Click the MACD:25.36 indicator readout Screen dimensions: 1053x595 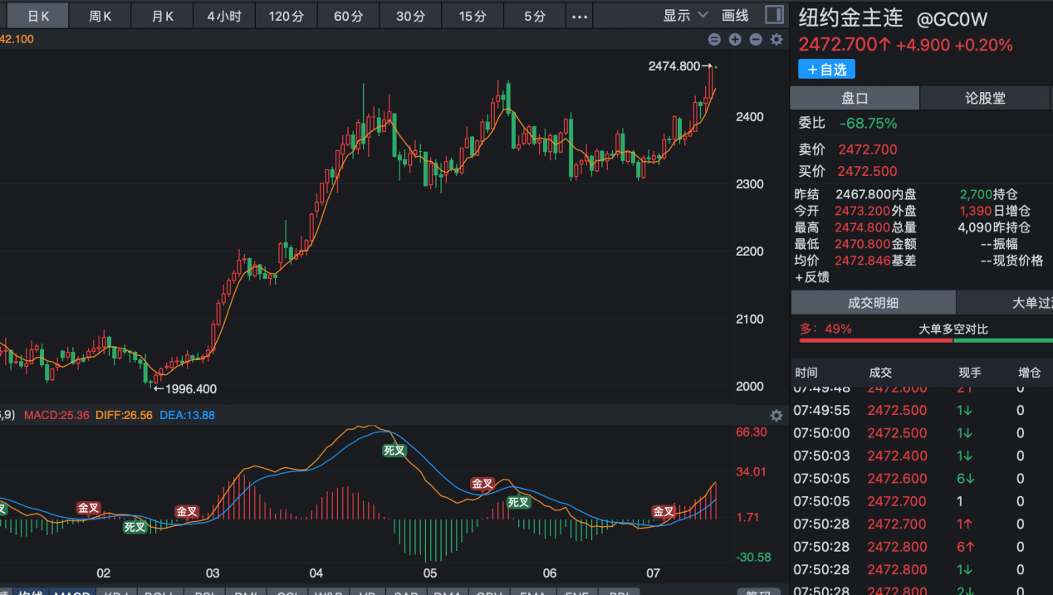pyautogui.click(x=56, y=415)
